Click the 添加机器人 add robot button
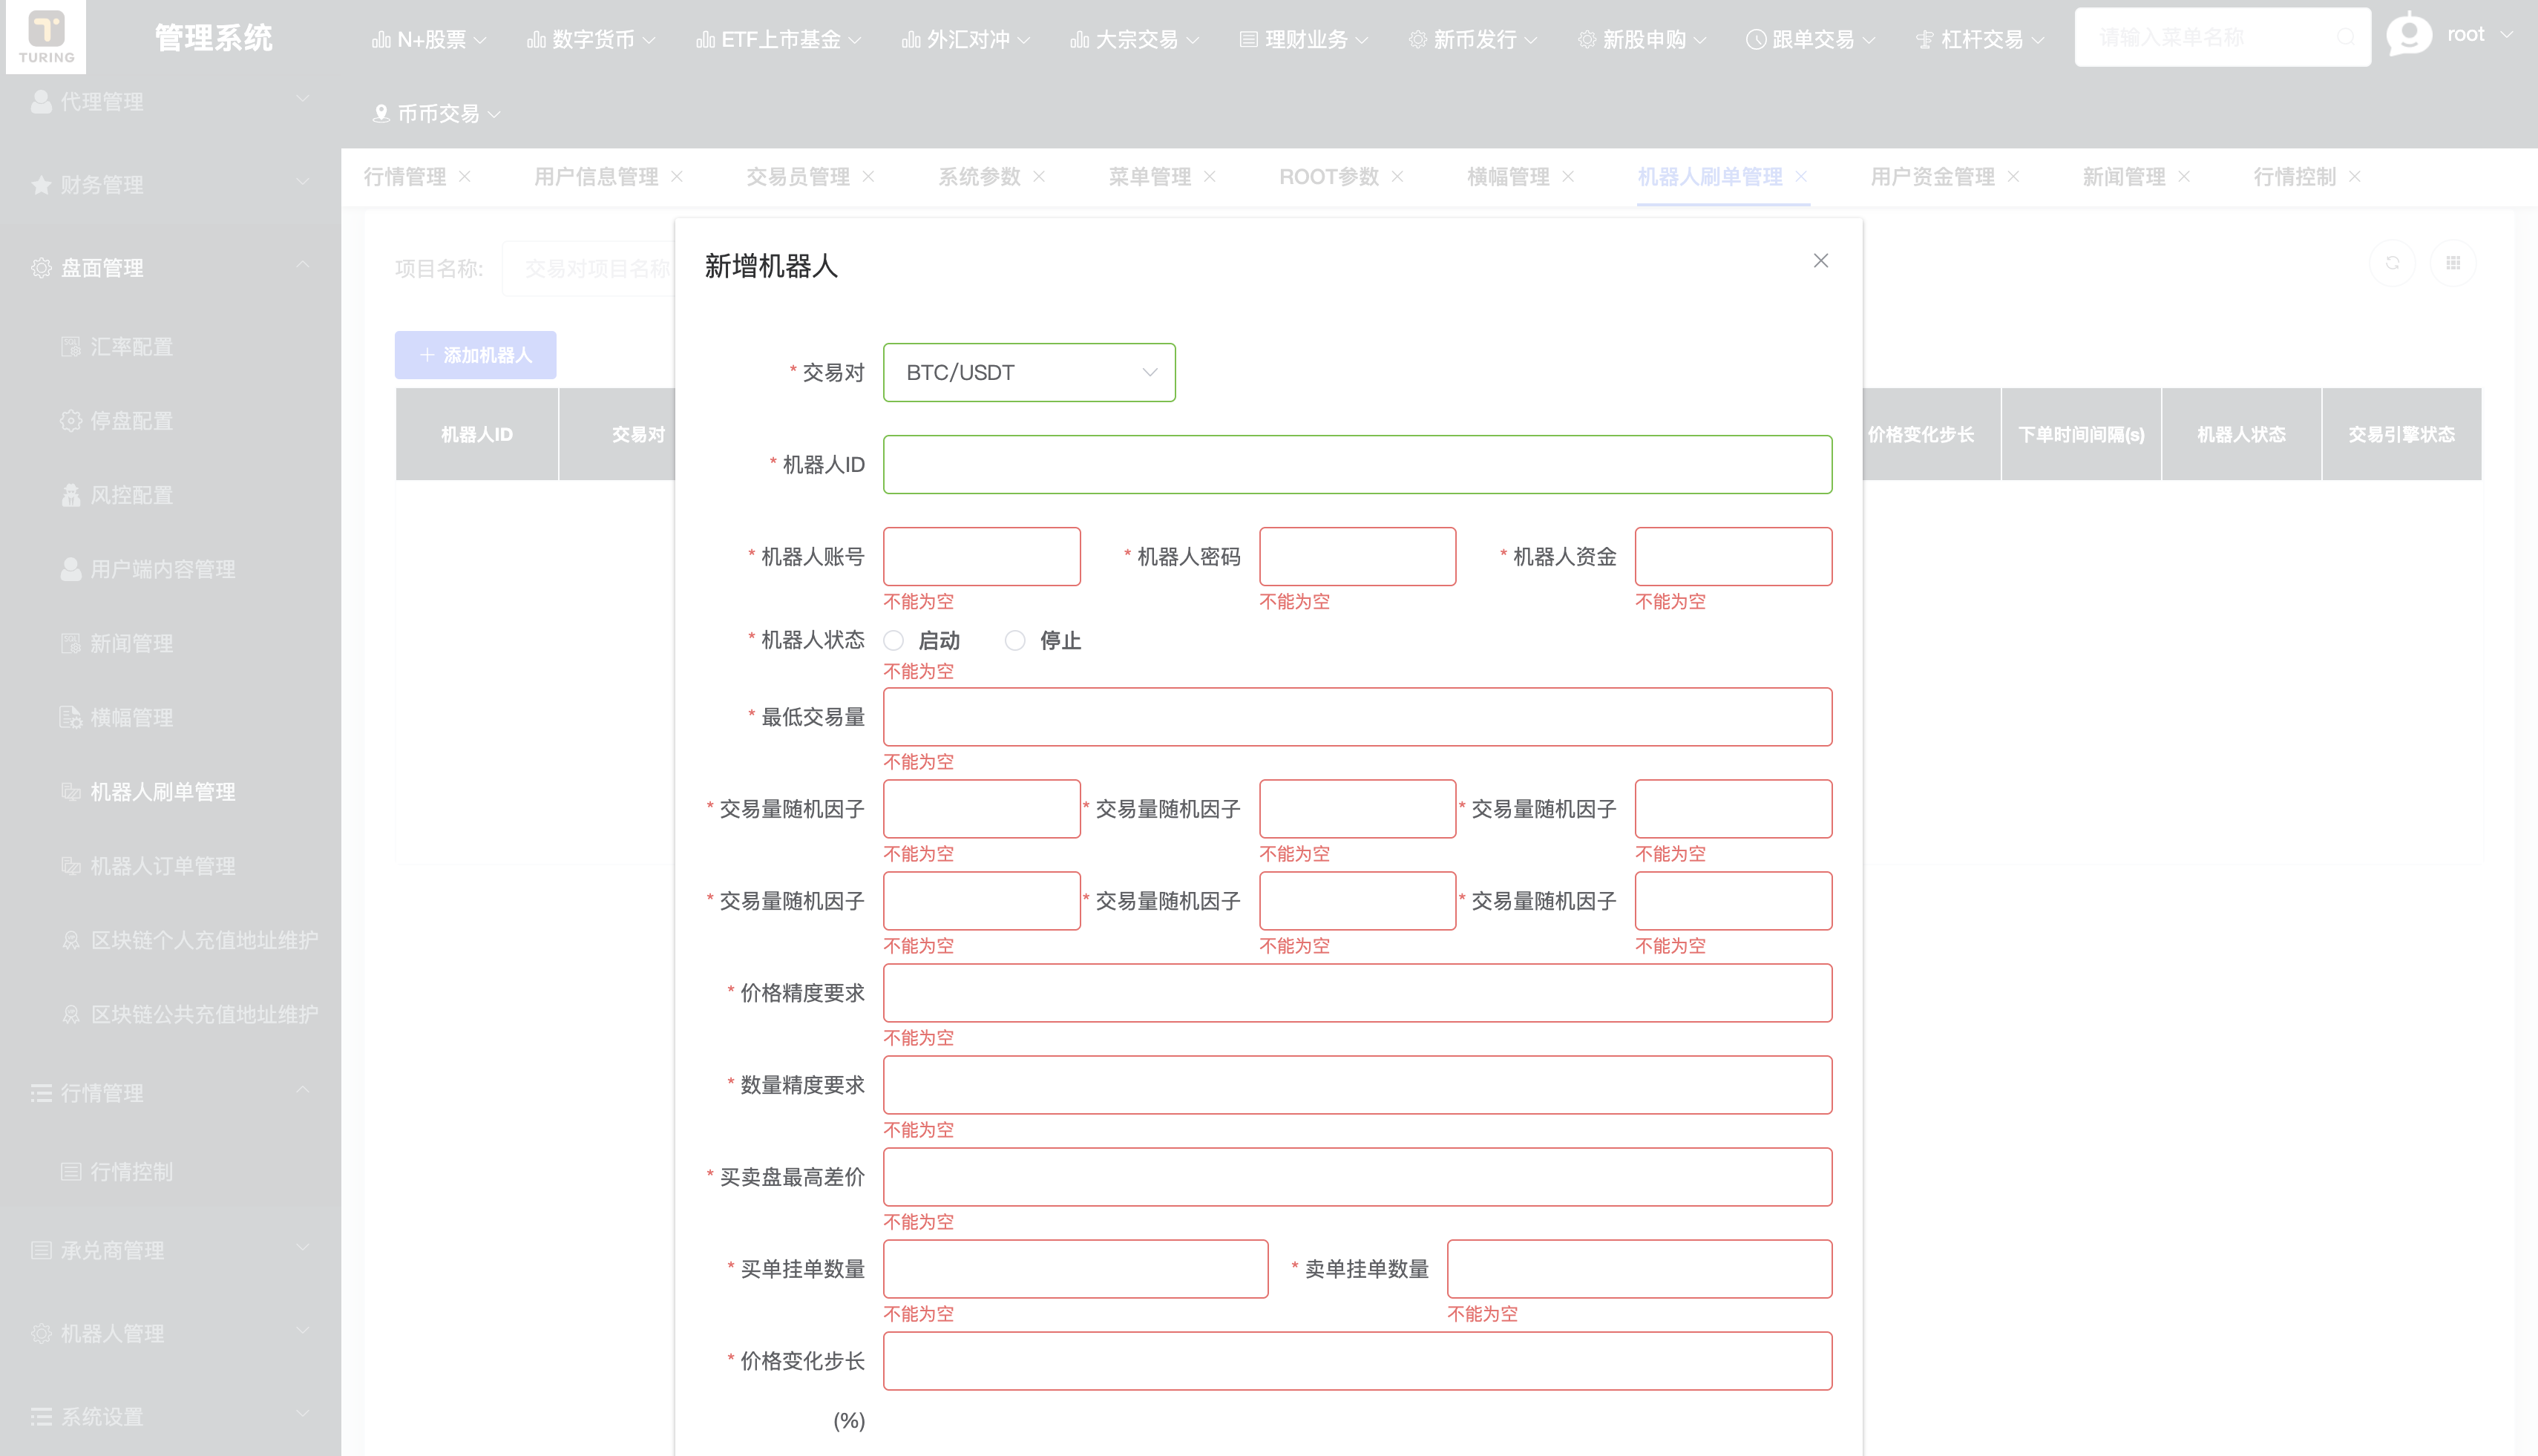2538x1456 pixels. (475, 354)
